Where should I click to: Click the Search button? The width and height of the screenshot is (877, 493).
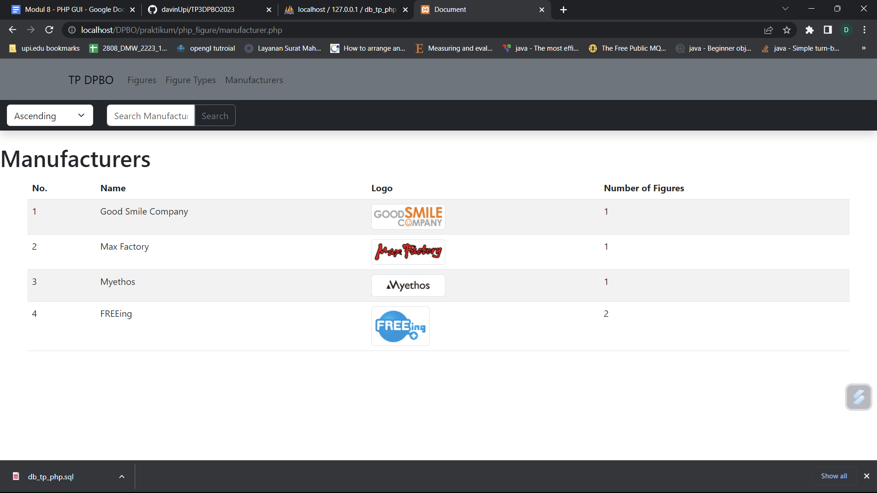tap(215, 115)
